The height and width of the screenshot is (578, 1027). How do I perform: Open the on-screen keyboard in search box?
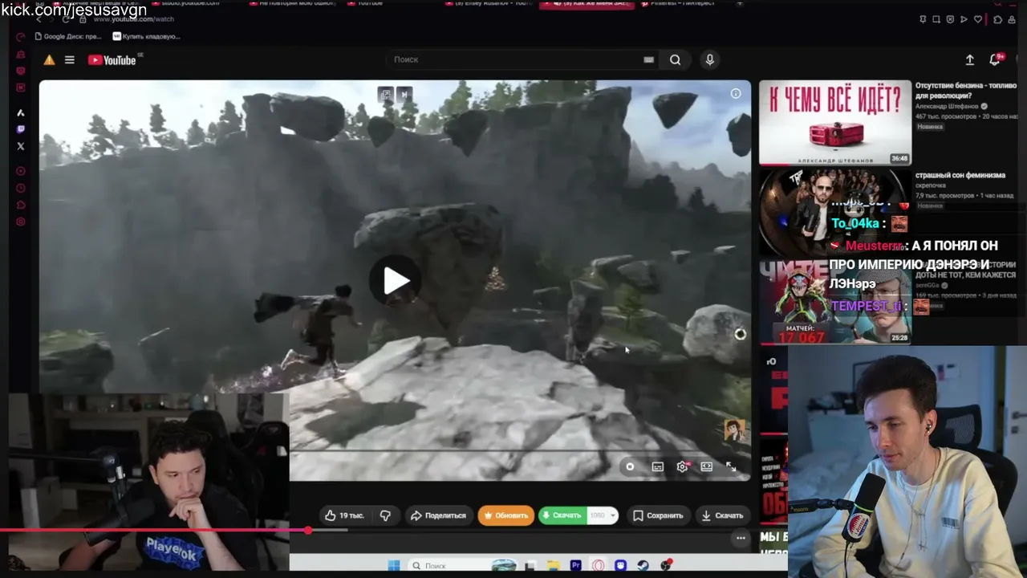pyautogui.click(x=648, y=59)
